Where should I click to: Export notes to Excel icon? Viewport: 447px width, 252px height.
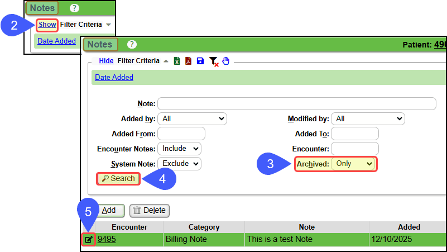point(176,61)
